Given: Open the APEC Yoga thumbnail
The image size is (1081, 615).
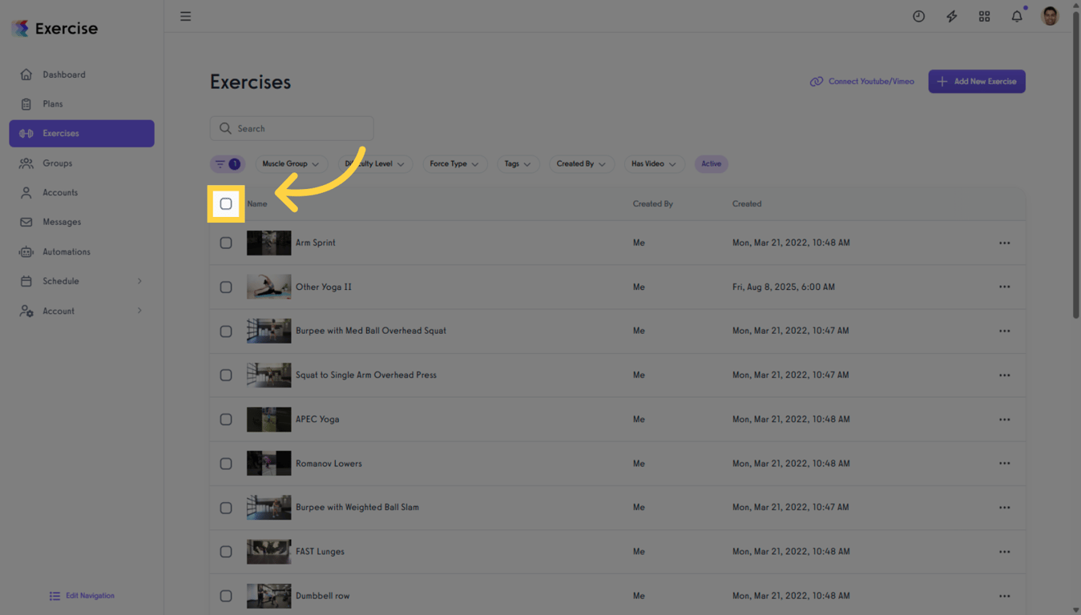Looking at the screenshot, I should coord(268,419).
